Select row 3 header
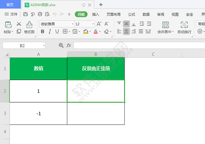 tap(5, 113)
